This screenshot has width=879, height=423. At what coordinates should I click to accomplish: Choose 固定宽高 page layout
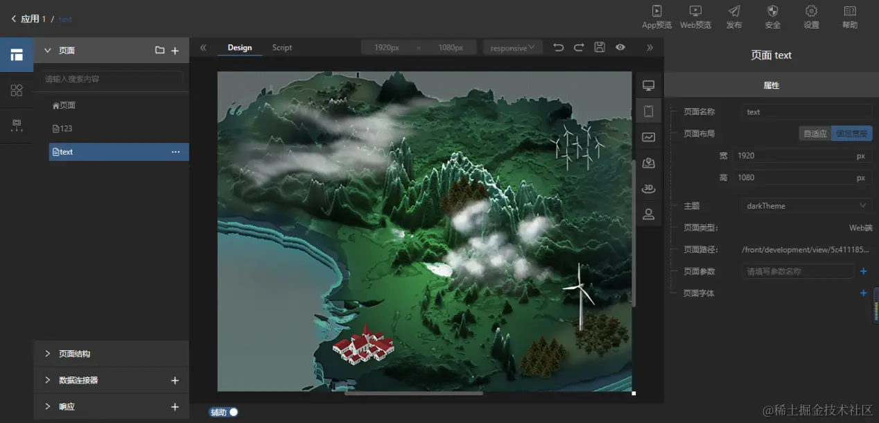[852, 134]
